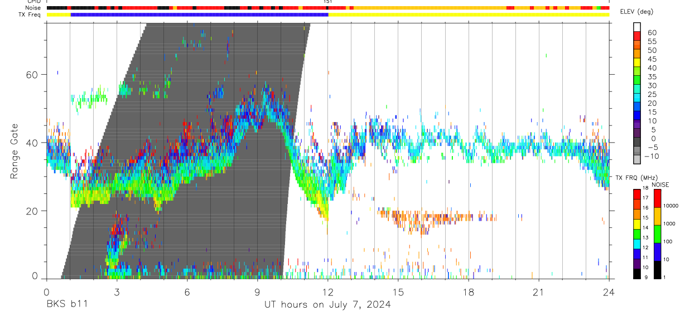Click x-axis tick label 9
This screenshot has width=685, height=316.
click(257, 293)
